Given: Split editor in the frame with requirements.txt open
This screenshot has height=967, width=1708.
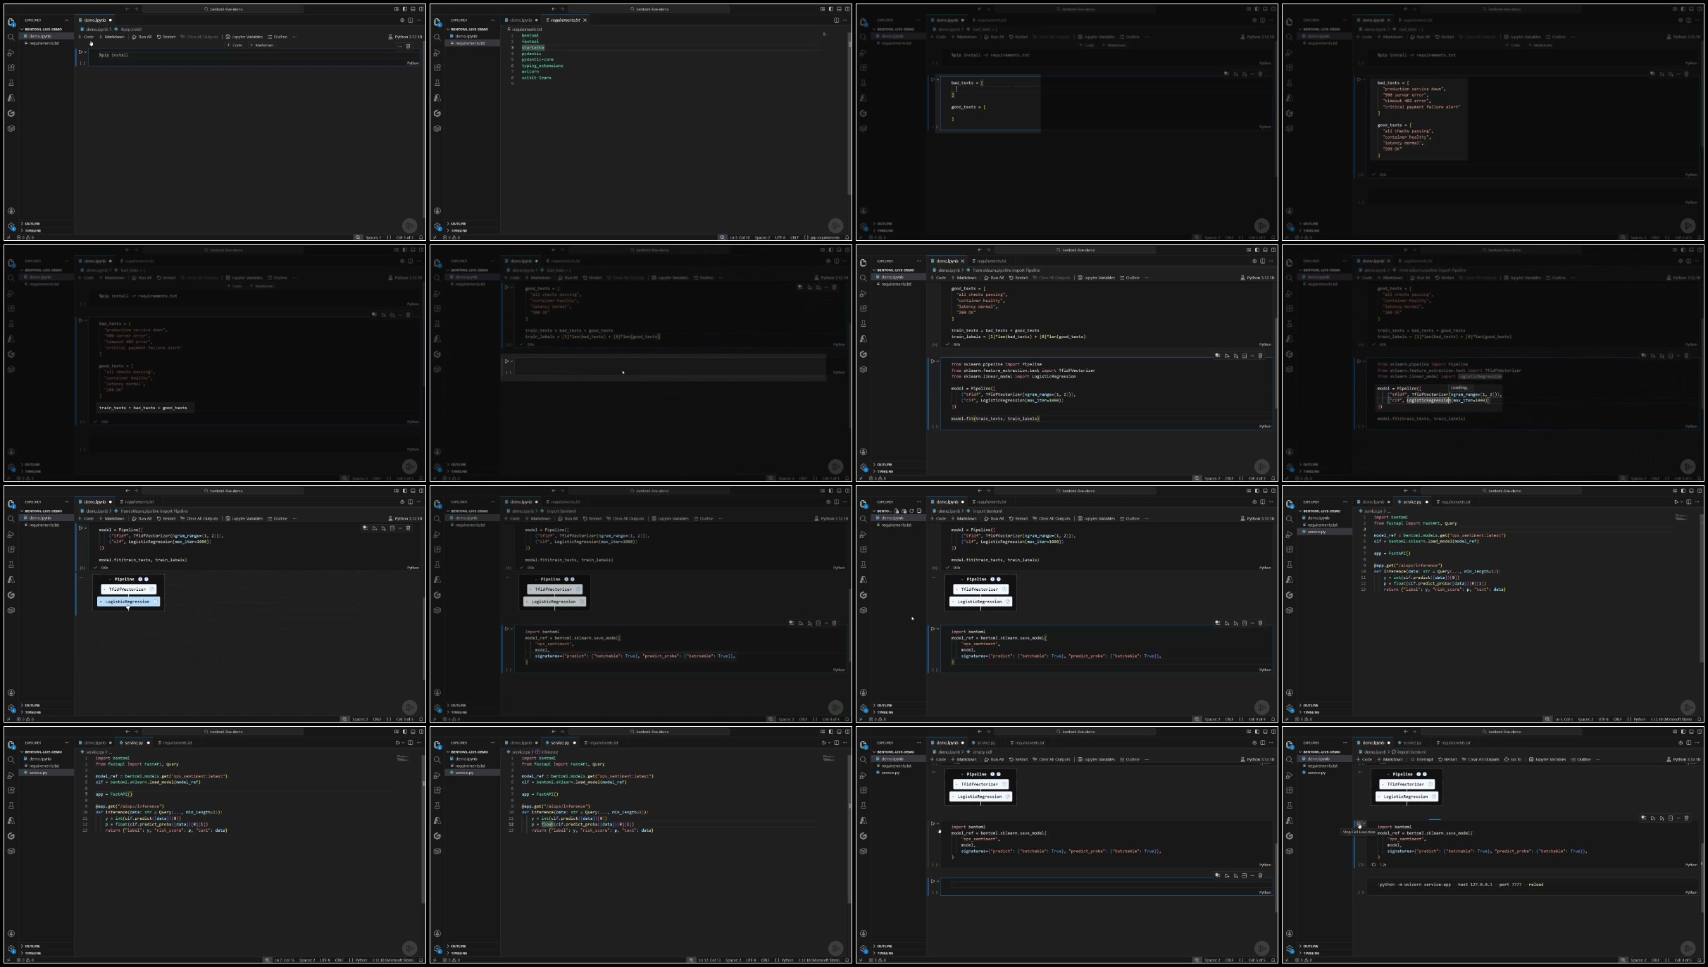Looking at the screenshot, I should click(837, 20).
